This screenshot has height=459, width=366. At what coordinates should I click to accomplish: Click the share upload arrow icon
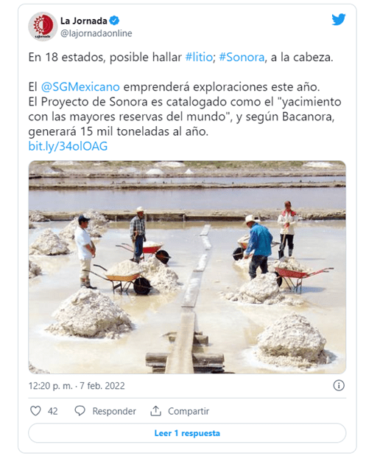tap(155, 411)
